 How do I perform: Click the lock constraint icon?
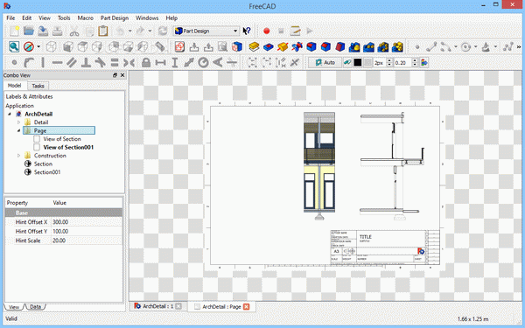click(146, 63)
